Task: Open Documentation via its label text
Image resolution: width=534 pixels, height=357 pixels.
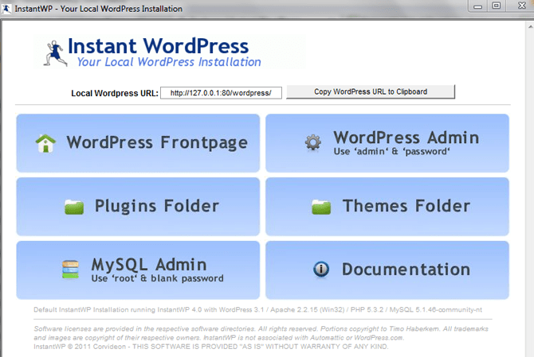Action: click(408, 270)
